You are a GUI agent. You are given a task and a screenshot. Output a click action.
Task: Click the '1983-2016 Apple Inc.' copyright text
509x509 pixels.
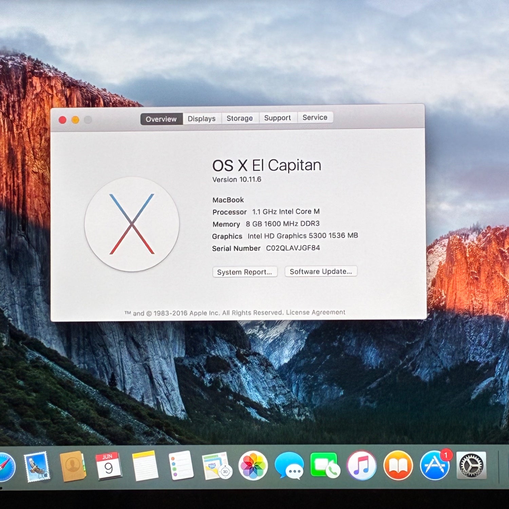coord(187,313)
